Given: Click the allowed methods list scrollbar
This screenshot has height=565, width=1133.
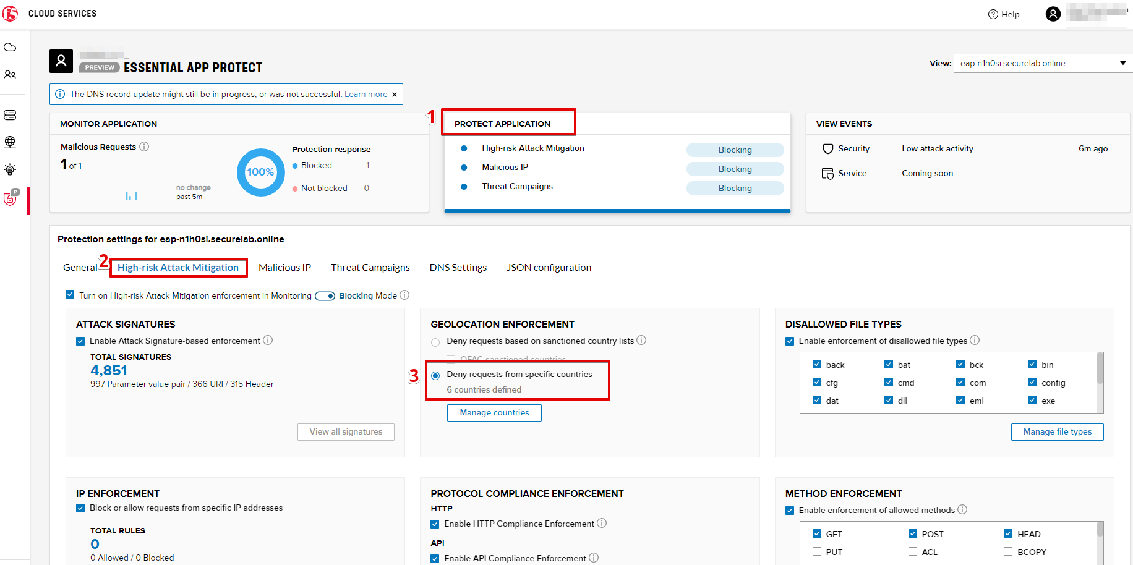Looking at the screenshot, I should (1100, 529).
